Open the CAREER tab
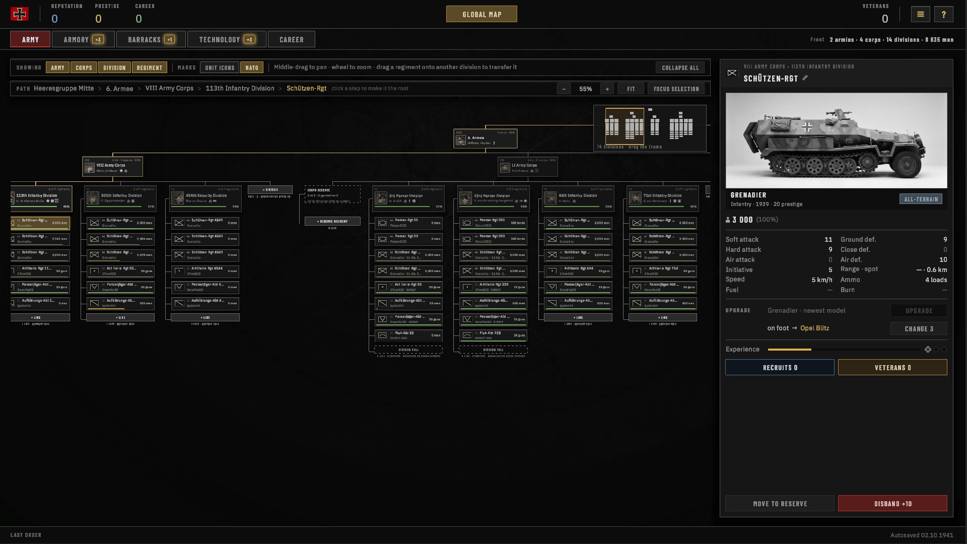 pyautogui.click(x=292, y=39)
